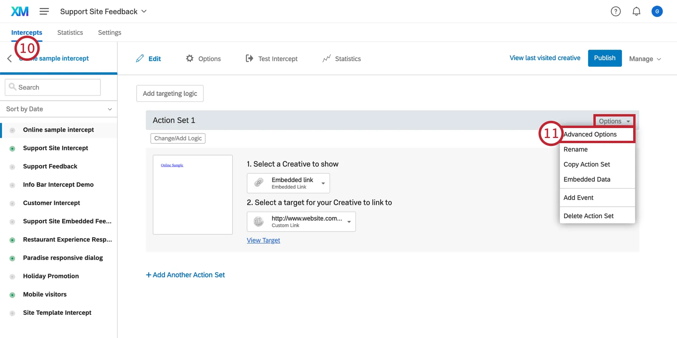The width and height of the screenshot is (677, 338).
Task: Click the back arrow beside intercept name
Action: [10, 58]
